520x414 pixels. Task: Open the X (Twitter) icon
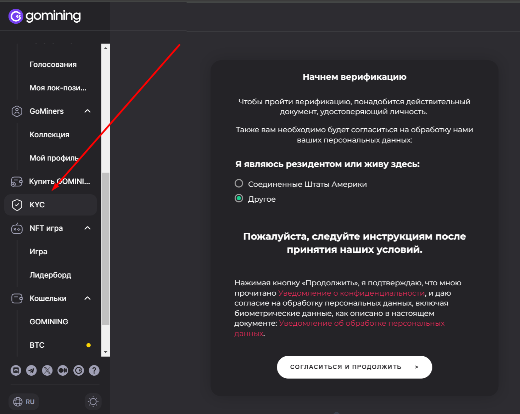pyautogui.click(x=47, y=370)
